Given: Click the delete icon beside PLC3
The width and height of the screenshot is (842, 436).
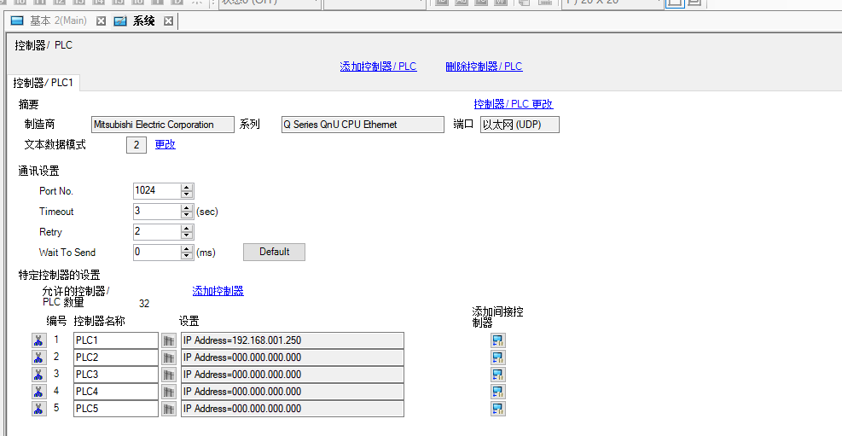Looking at the screenshot, I should (38, 375).
